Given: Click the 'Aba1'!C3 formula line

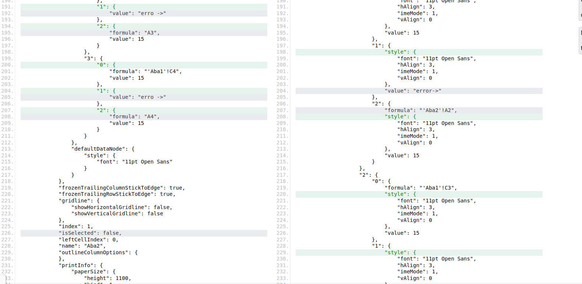Looking at the screenshot, I should pyautogui.click(x=421, y=188).
